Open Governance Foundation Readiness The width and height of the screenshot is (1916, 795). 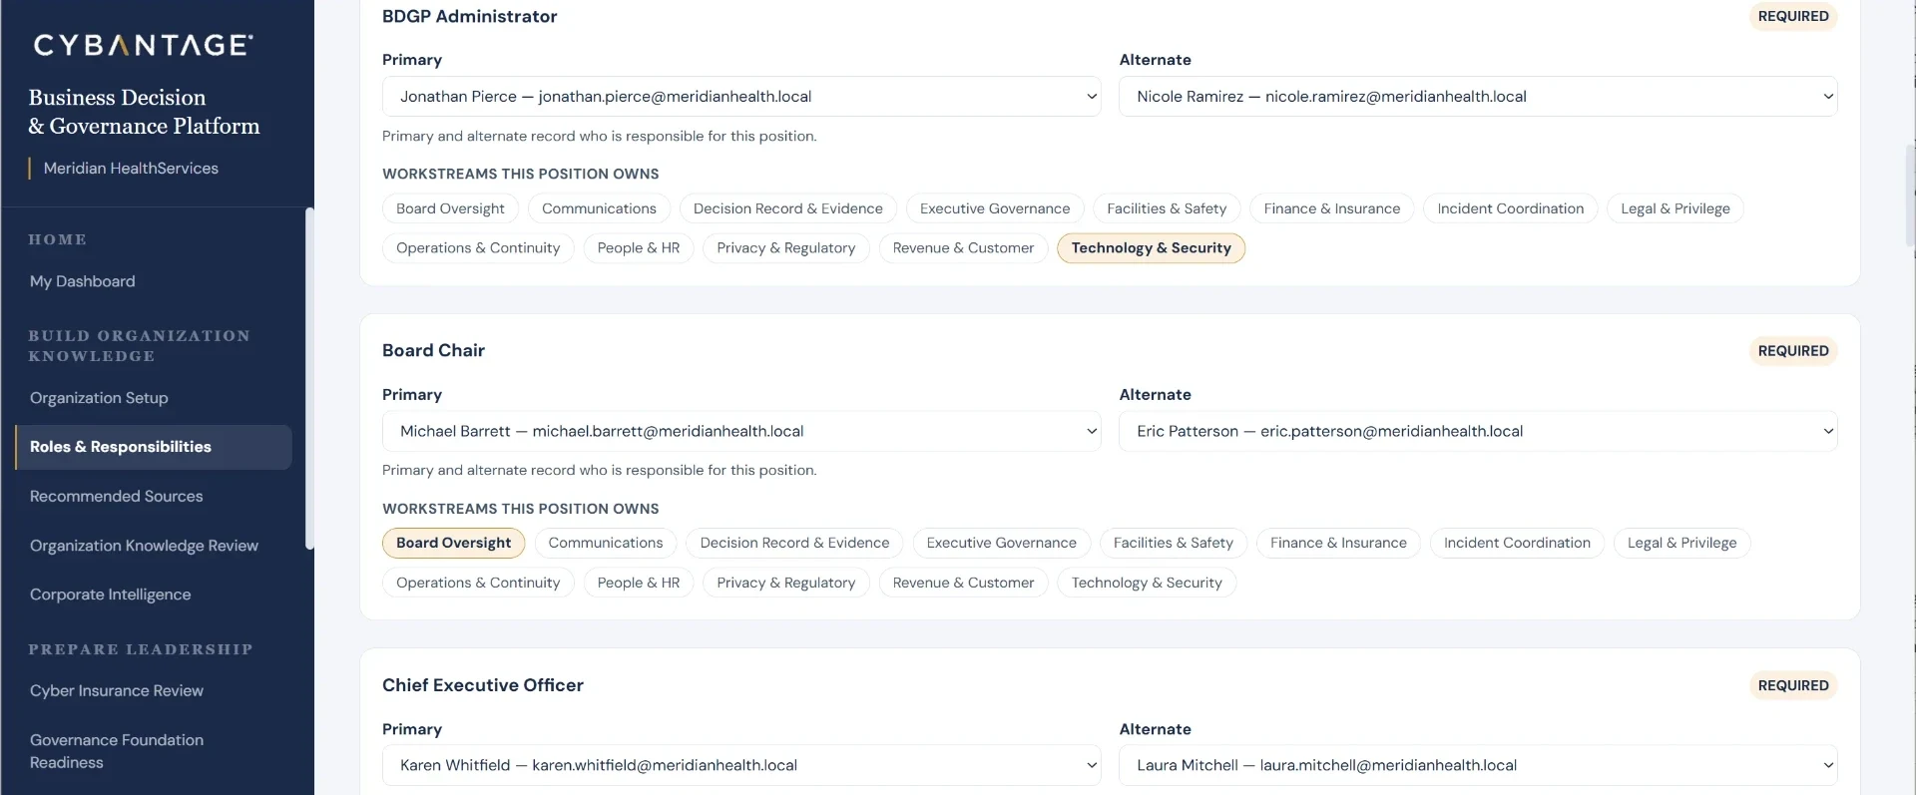click(x=116, y=751)
